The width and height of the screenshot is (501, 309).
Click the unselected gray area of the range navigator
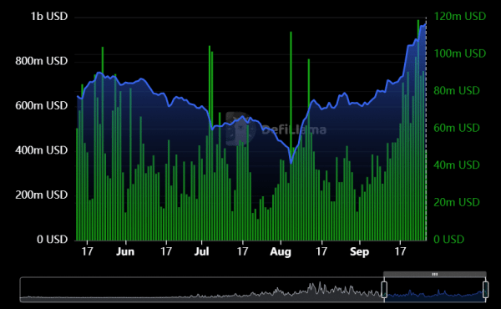(x=201, y=290)
